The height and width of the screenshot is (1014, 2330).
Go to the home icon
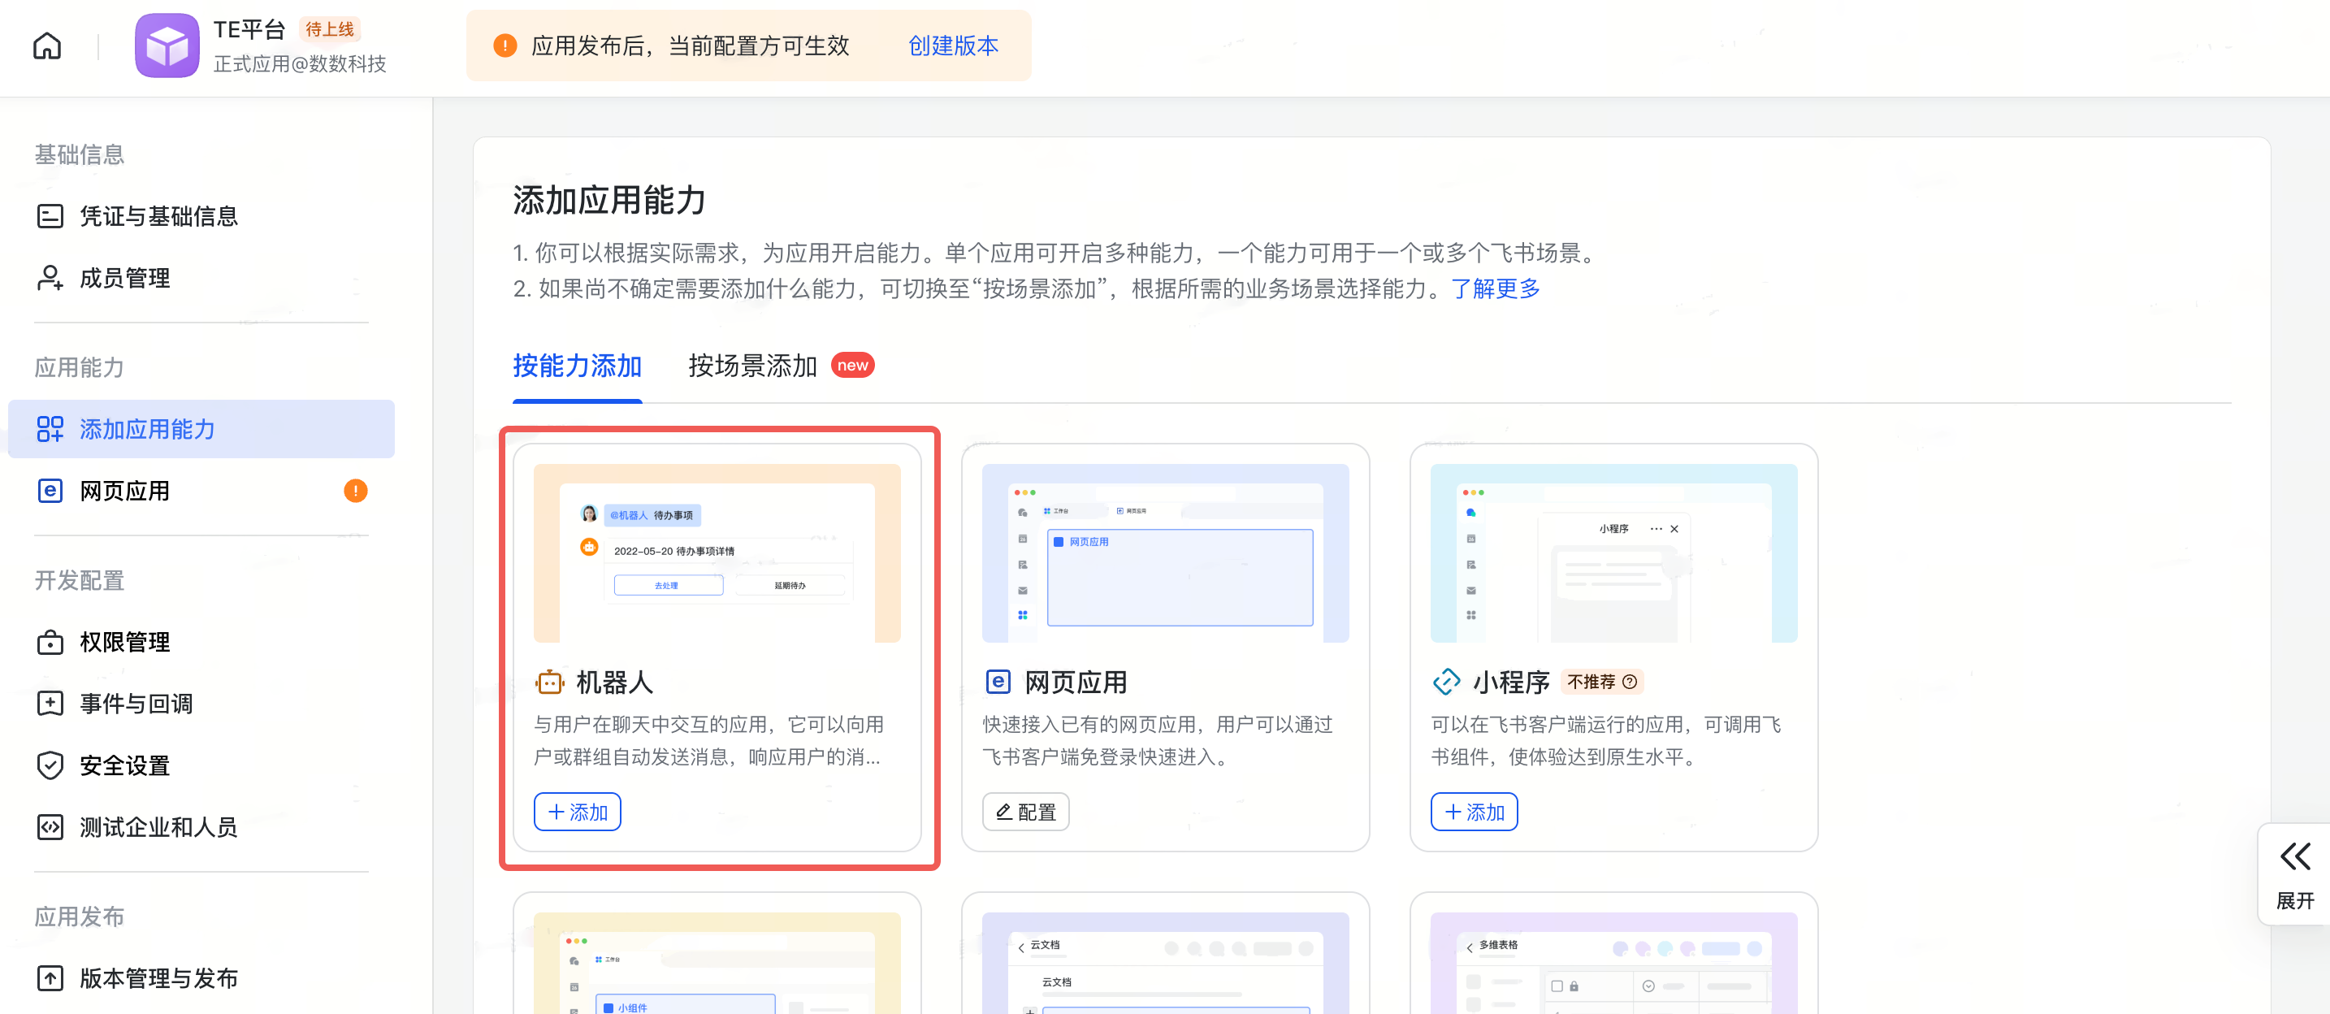pos(47,46)
